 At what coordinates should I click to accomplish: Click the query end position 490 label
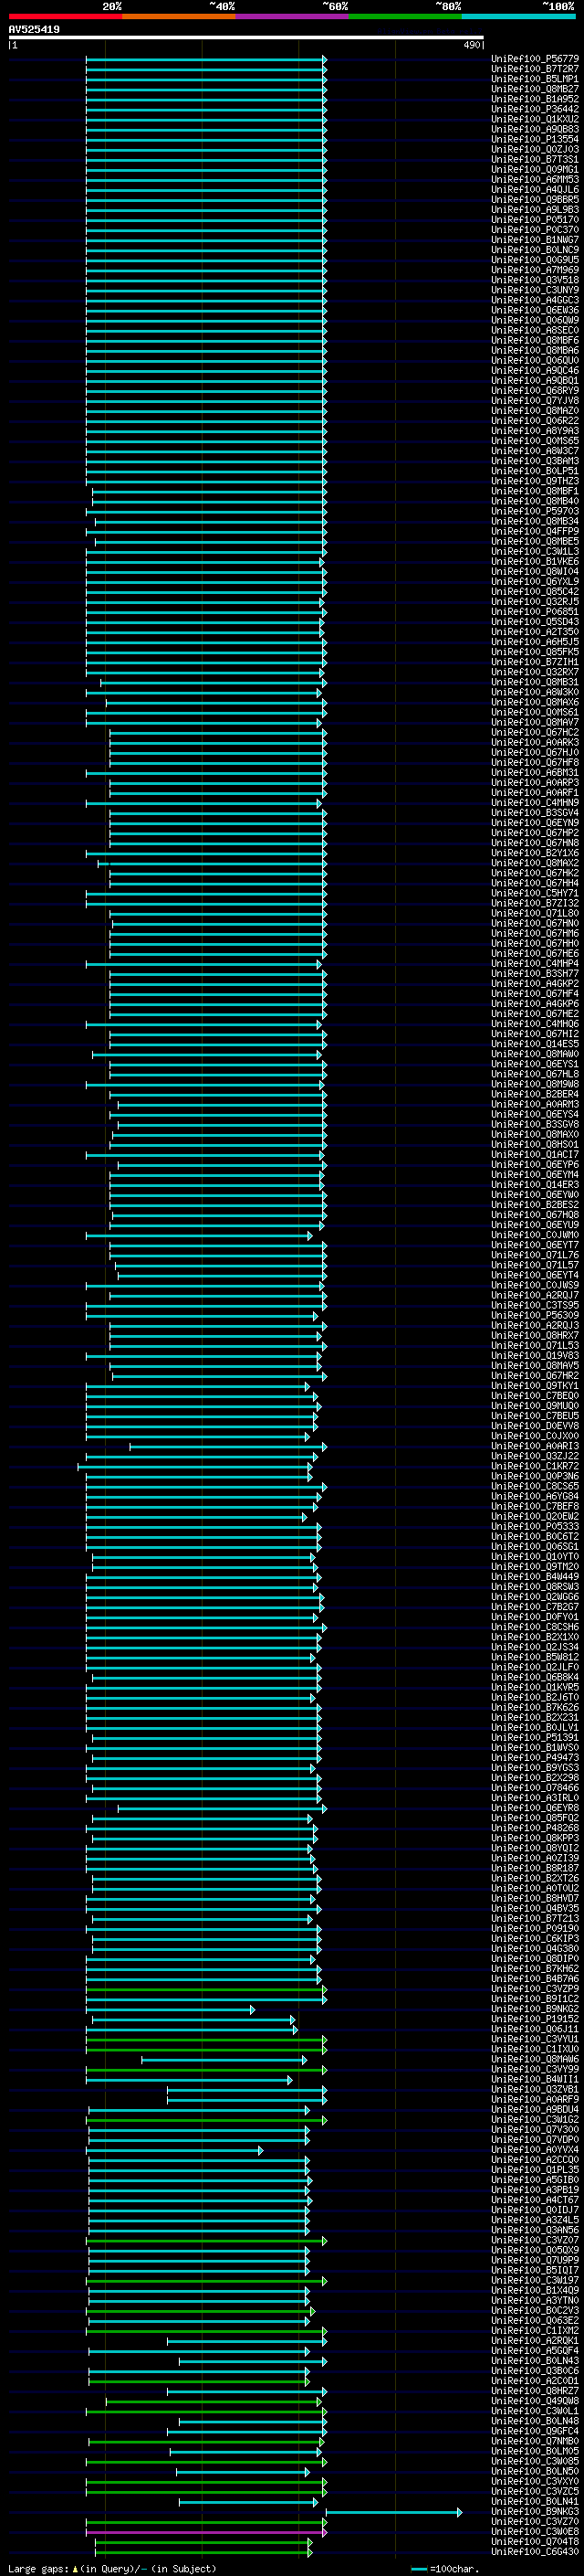coord(471,45)
